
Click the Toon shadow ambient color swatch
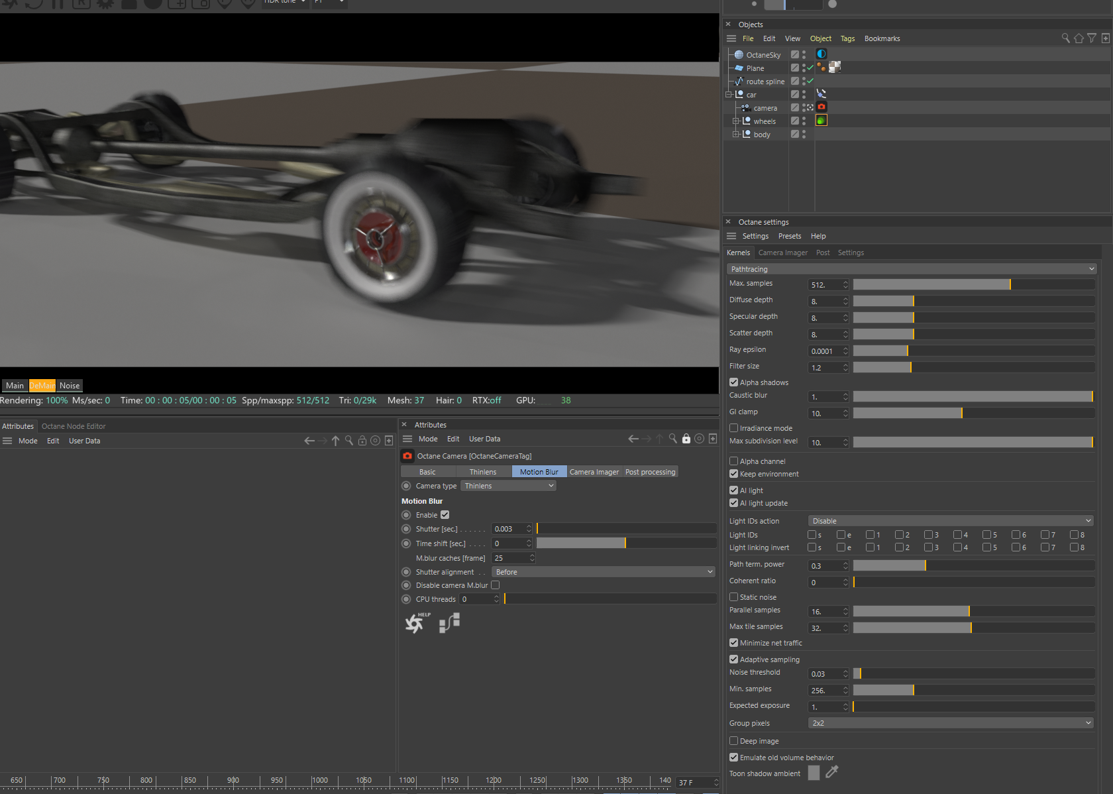tap(814, 773)
